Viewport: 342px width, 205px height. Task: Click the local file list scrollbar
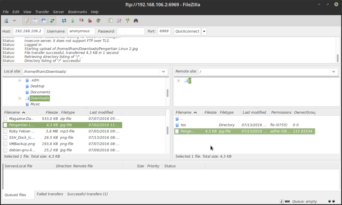[168, 130]
